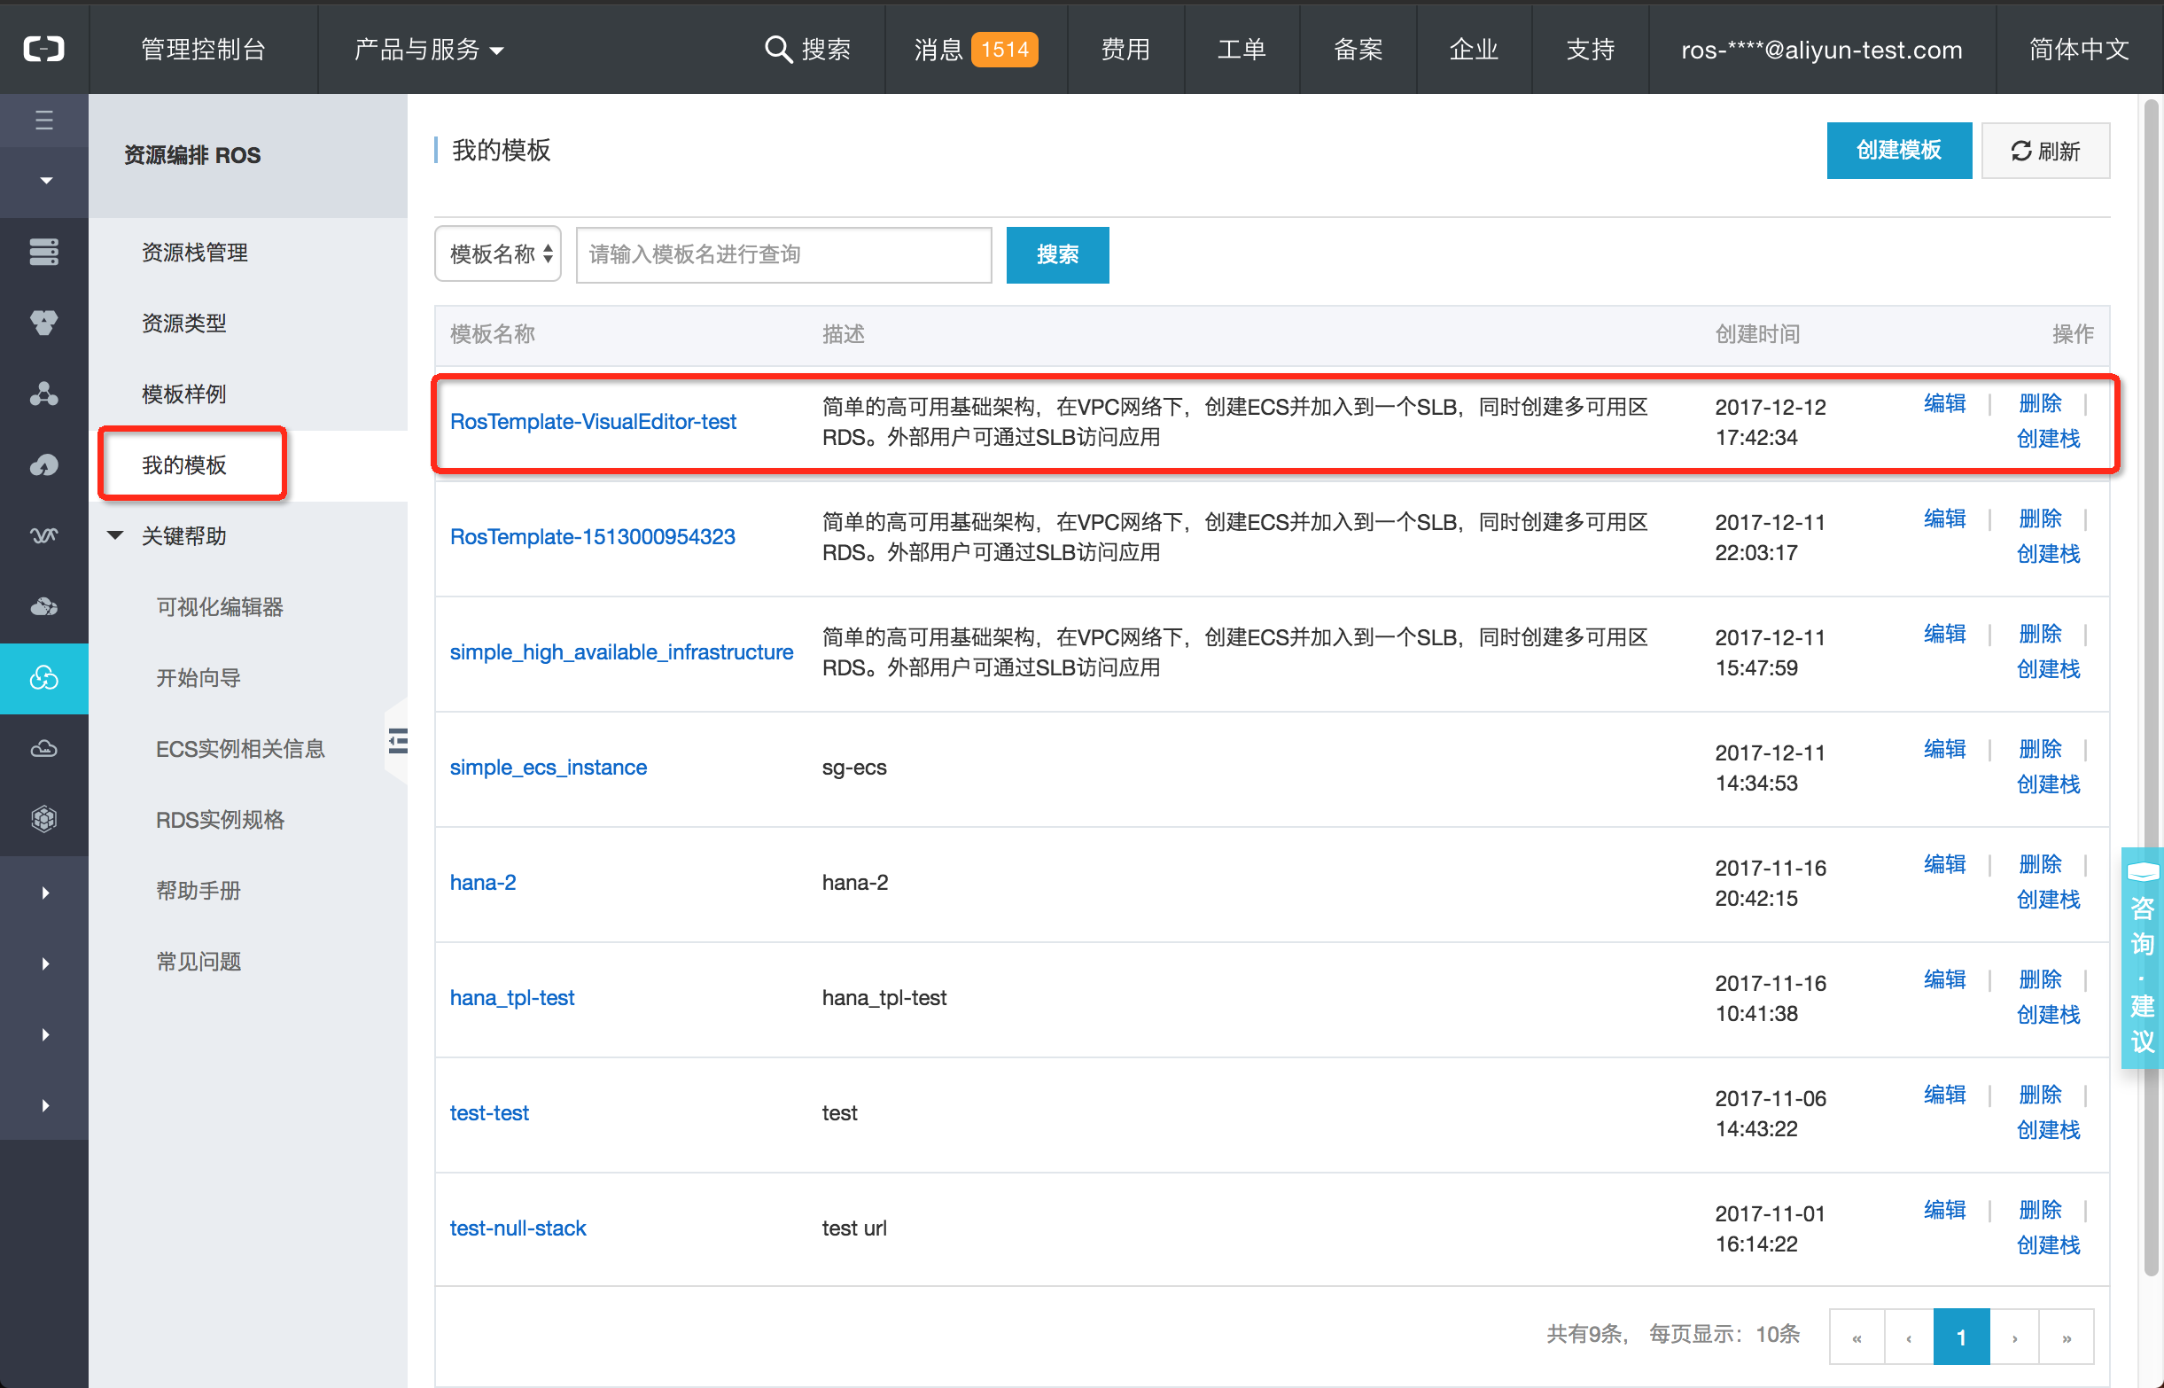2164x1388 pixels.
Task: Open the ros-****@aliyun-test.com account menu
Action: pos(1822,50)
